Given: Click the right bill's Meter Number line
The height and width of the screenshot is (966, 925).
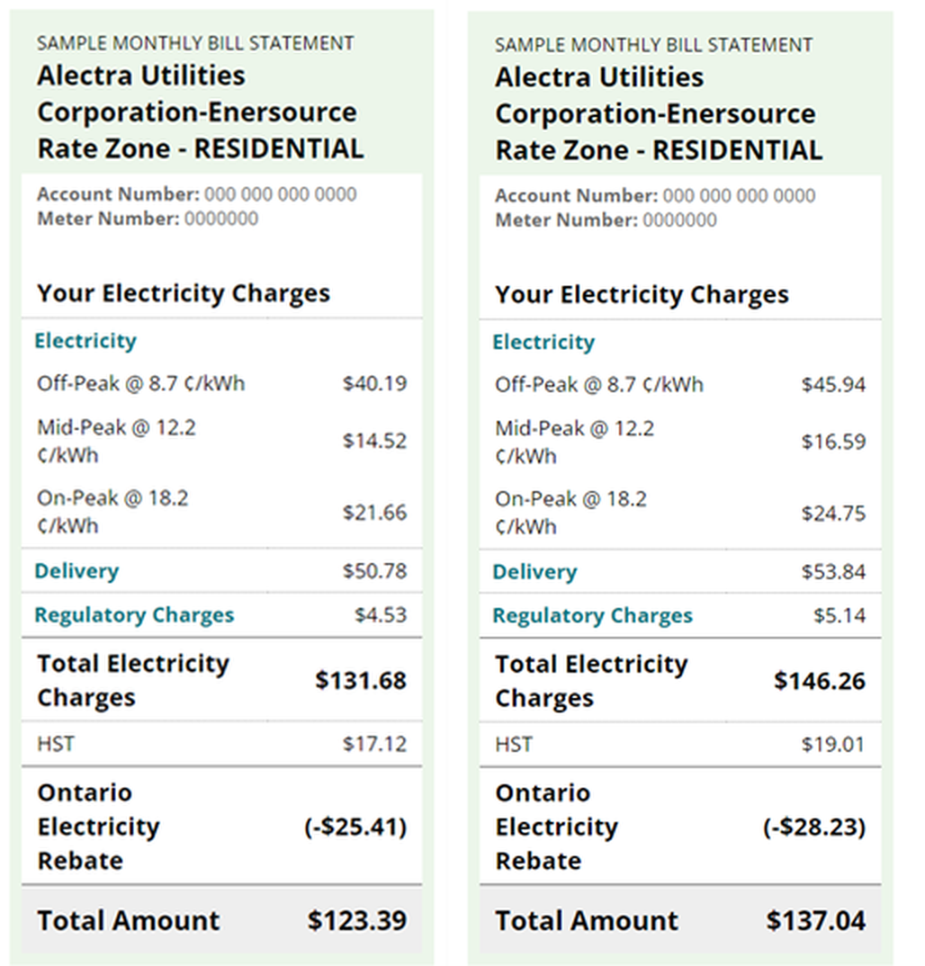Looking at the screenshot, I should pos(606,220).
